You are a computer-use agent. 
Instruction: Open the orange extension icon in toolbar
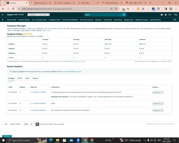pyautogui.click(x=138, y=9)
